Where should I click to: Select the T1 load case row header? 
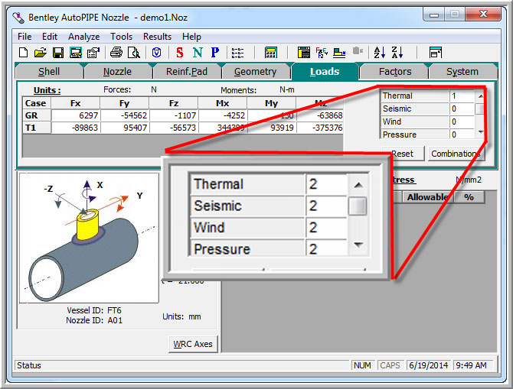[x=37, y=128]
